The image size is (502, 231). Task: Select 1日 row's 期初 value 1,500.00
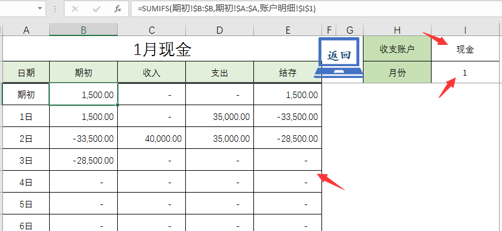click(83, 116)
